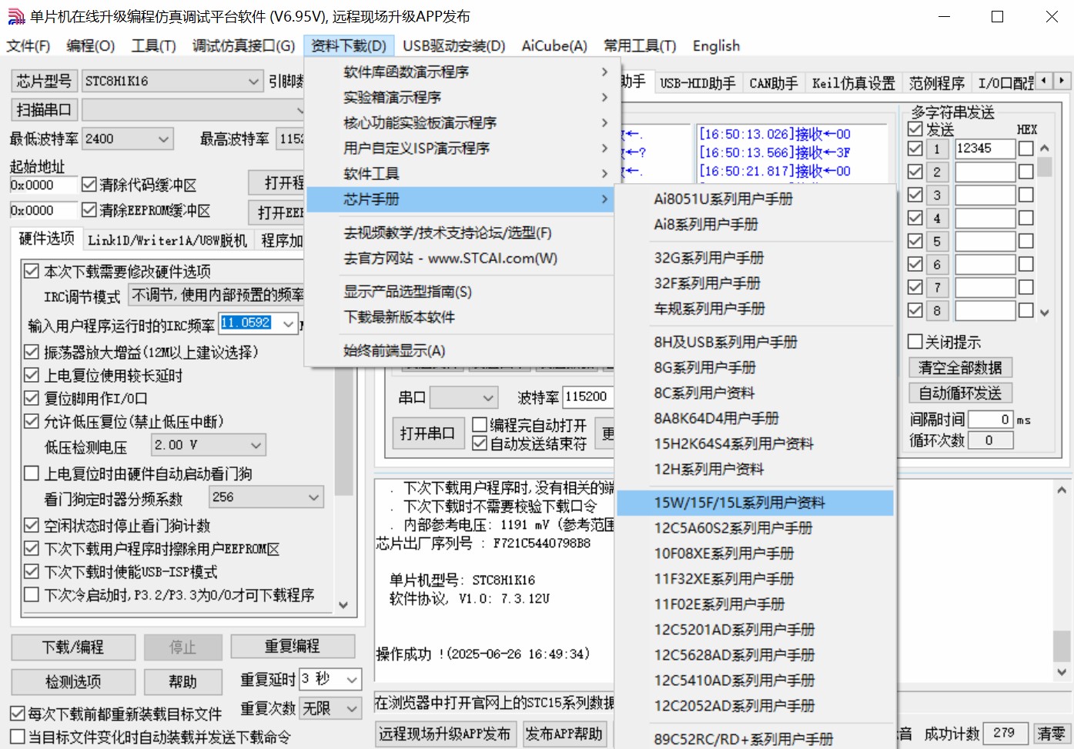Enable 上电复位时由硬件自动启动看门狗

click(32, 473)
